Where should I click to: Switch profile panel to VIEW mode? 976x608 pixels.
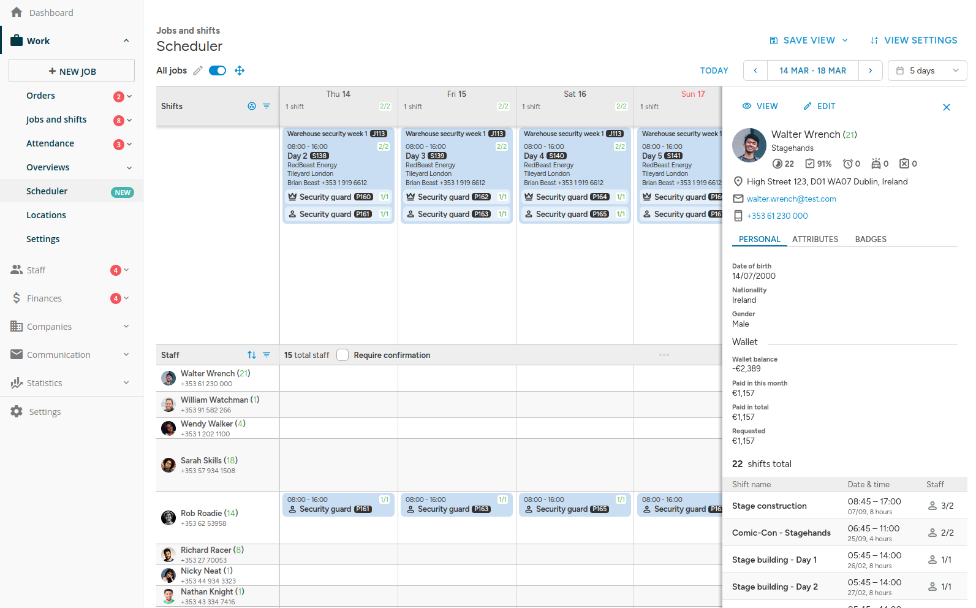pyautogui.click(x=760, y=106)
